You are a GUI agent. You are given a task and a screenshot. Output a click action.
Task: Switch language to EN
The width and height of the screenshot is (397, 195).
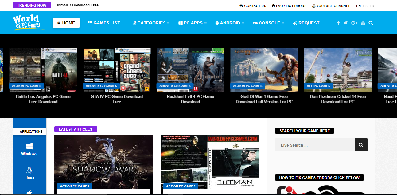click(x=358, y=6)
